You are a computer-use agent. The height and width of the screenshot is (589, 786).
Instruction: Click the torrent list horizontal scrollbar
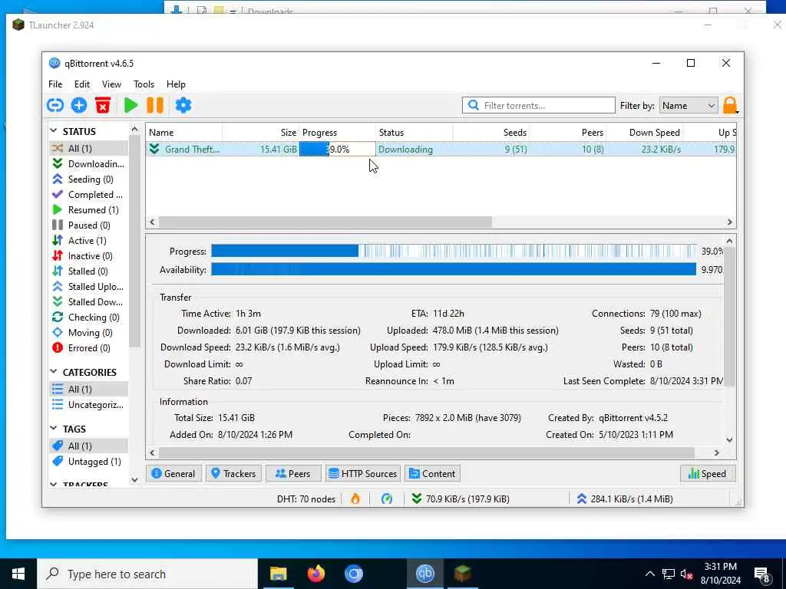click(x=325, y=222)
